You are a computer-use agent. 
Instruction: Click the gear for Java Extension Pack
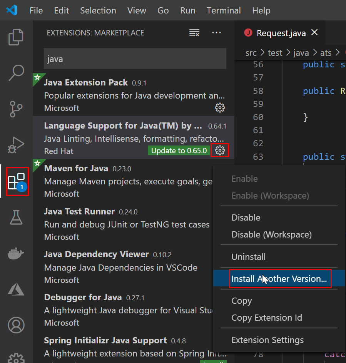tap(220, 108)
